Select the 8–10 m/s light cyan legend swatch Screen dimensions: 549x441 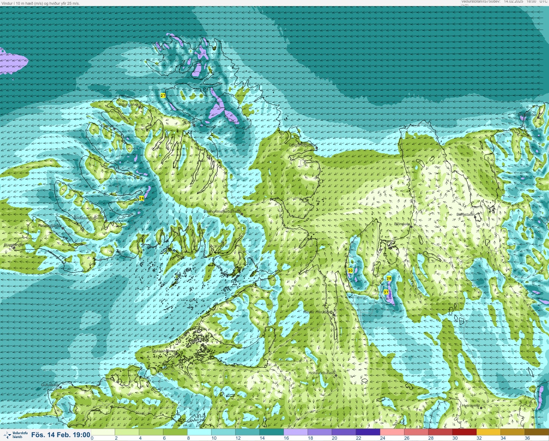pos(200,432)
